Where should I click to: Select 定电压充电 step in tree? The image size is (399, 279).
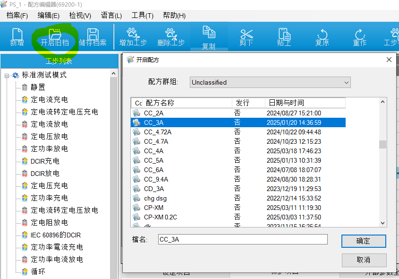point(49,185)
